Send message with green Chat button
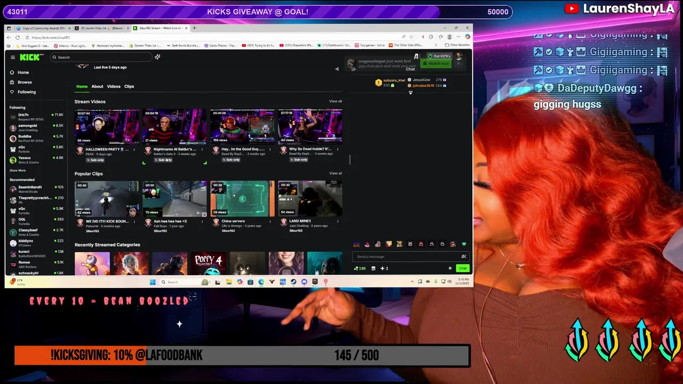The width and height of the screenshot is (683, 384). click(462, 268)
